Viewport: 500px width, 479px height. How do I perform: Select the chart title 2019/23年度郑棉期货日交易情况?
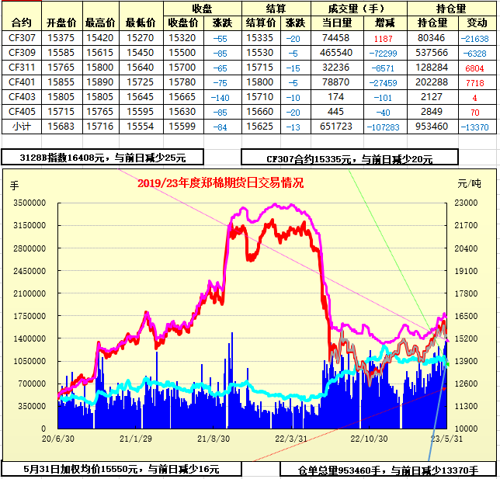[220, 183]
